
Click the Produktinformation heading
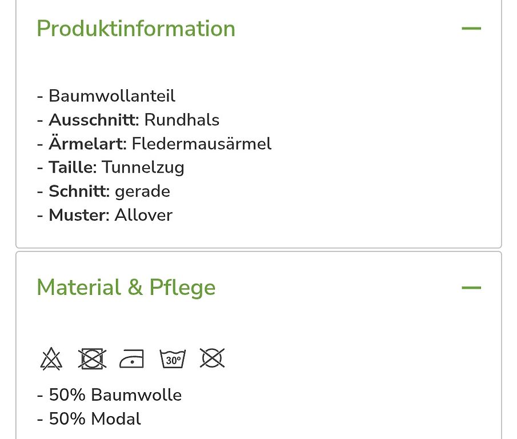click(136, 29)
